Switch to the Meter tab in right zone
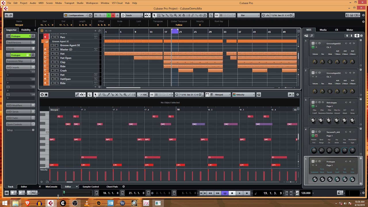Screen dimensions: 368x207 click(350, 30)
